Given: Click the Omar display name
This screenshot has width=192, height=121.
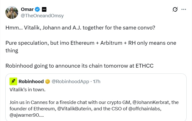Looking at the screenshot, I should pyautogui.click(x=27, y=9).
